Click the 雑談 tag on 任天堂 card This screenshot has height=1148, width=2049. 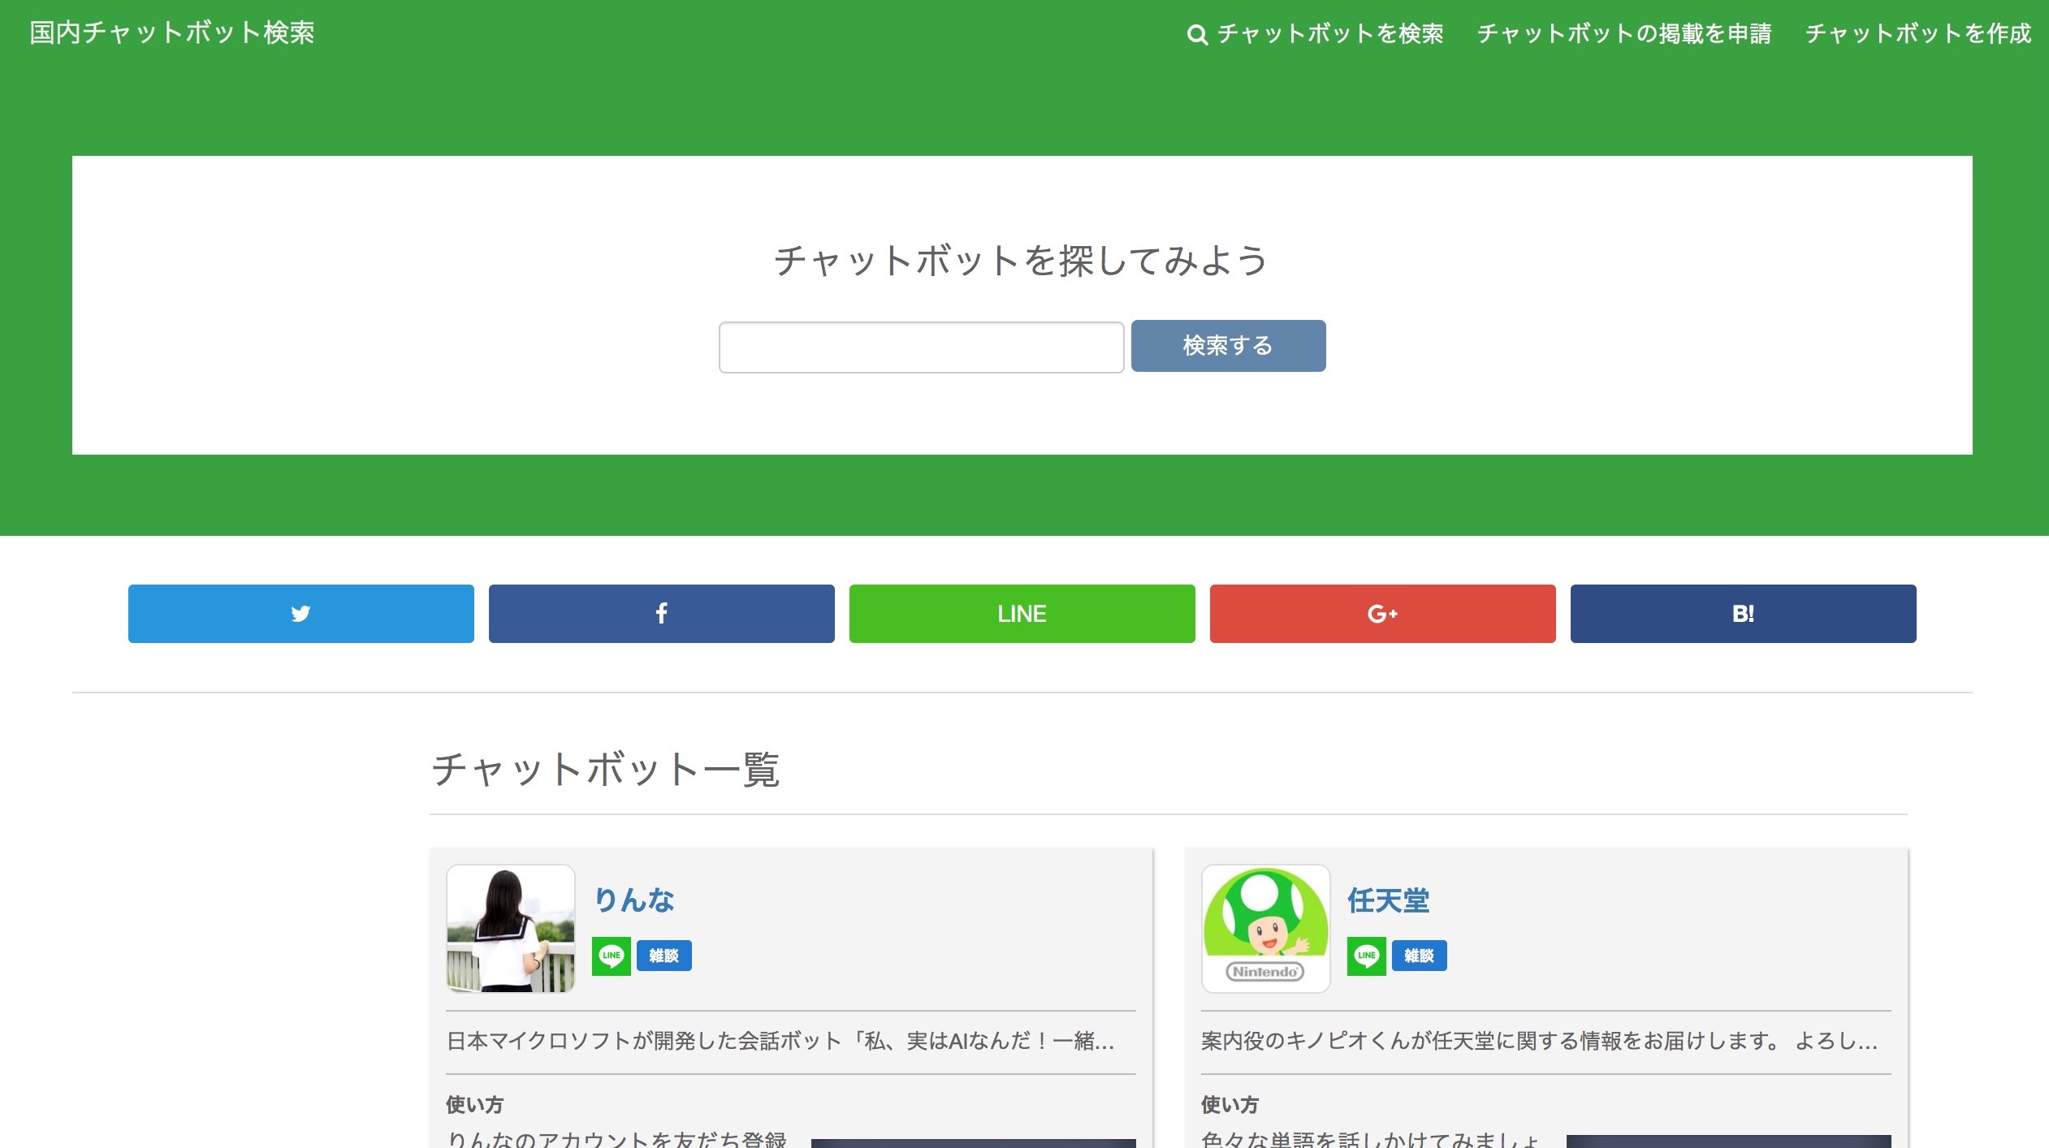pos(1419,956)
